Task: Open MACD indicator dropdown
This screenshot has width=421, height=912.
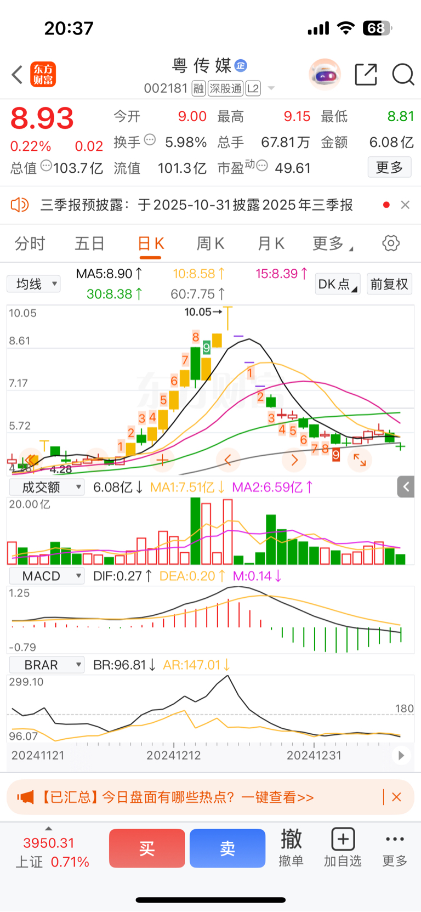Action: click(47, 576)
